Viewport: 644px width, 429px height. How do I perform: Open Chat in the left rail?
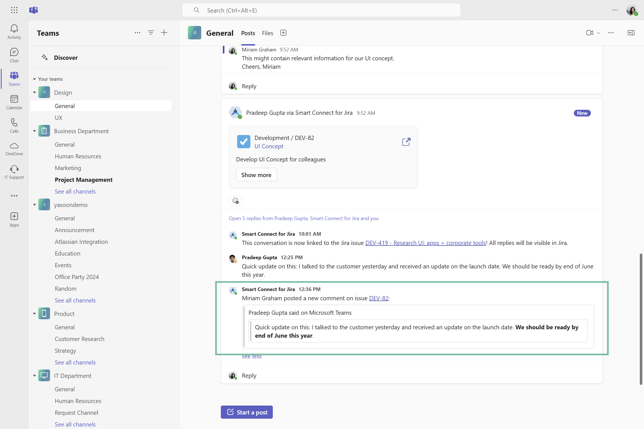pyautogui.click(x=14, y=55)
